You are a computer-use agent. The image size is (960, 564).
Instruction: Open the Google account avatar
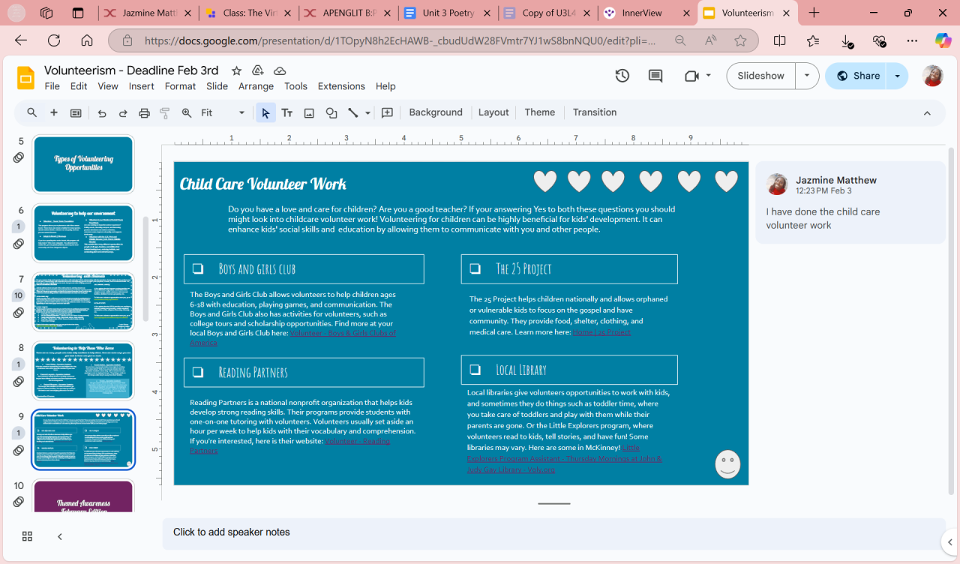932,76
